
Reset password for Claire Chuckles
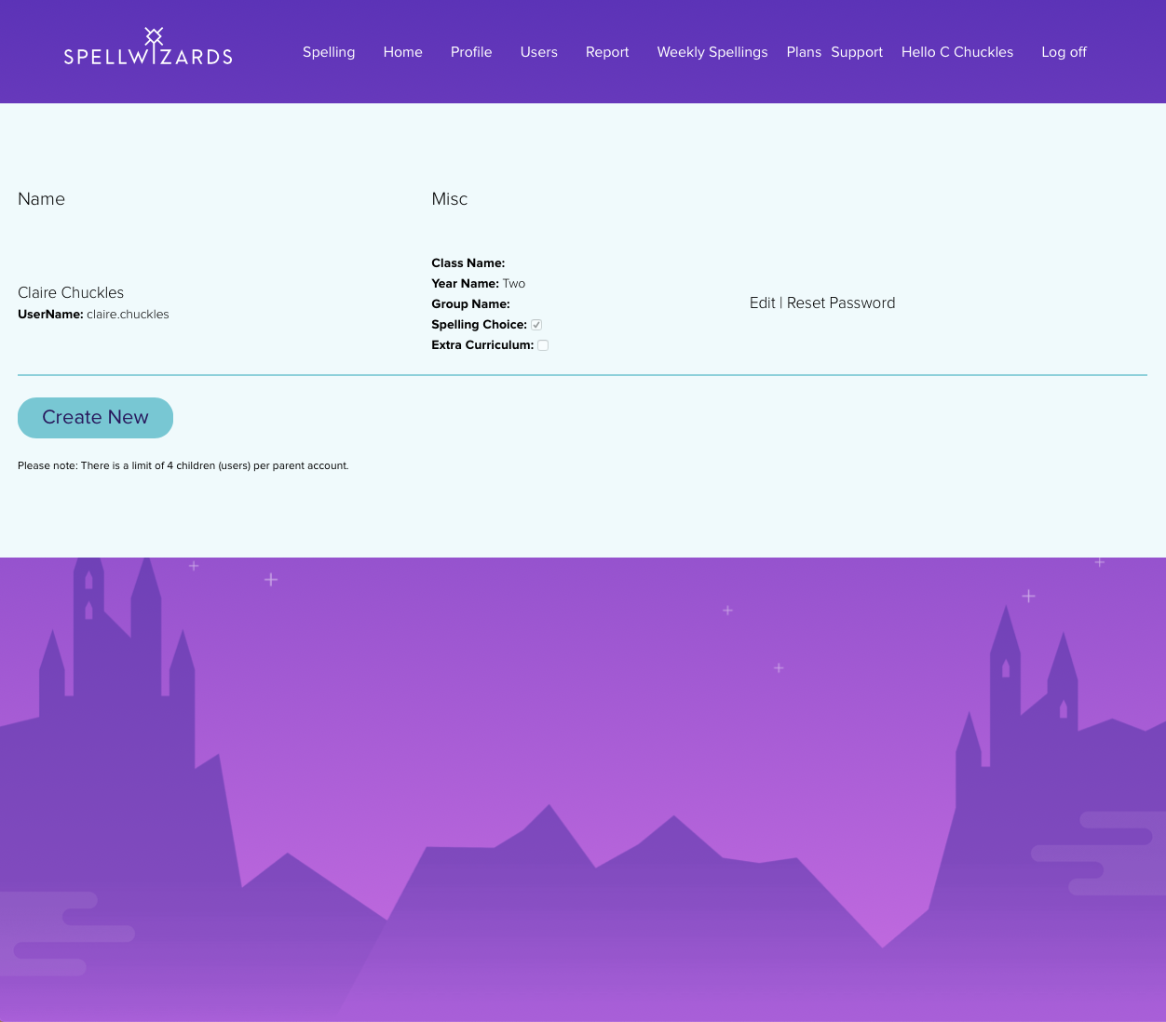[x=841, y=303]
